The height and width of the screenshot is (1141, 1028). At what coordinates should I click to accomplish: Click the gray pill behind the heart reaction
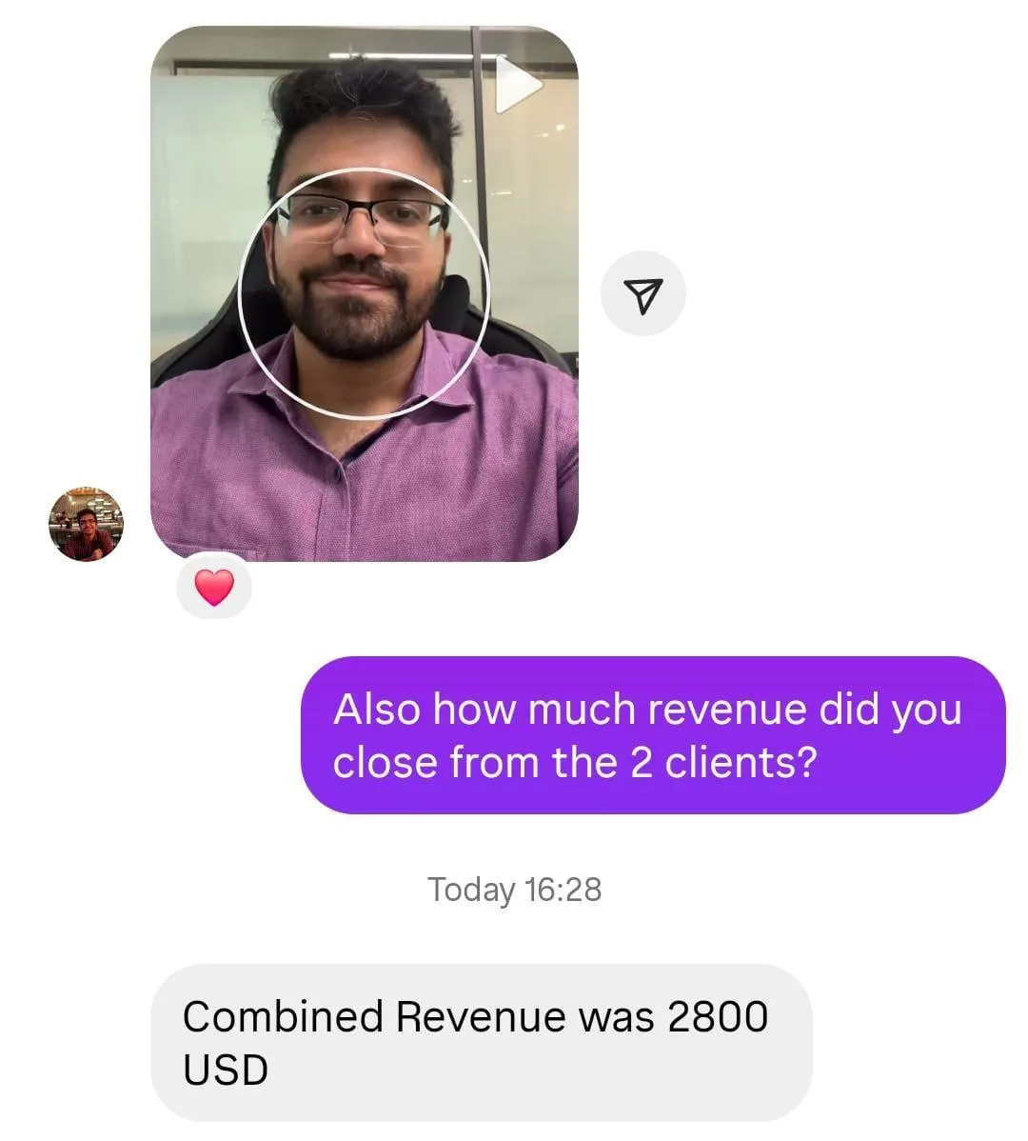214,587
